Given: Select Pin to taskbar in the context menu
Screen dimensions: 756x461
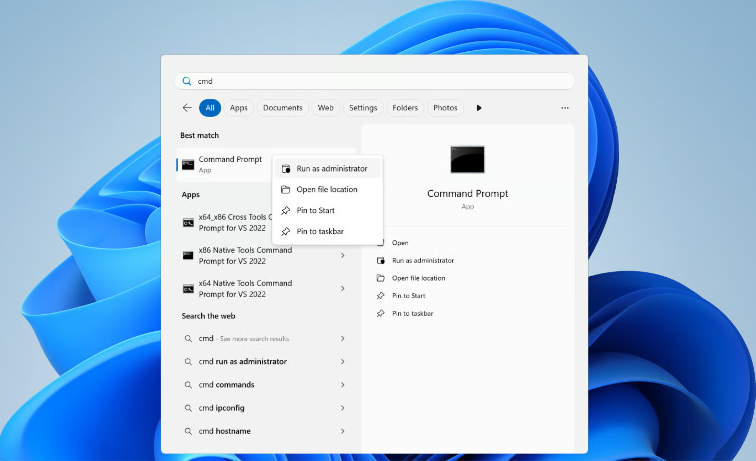Looking at the screenshot, I should 320,232.
